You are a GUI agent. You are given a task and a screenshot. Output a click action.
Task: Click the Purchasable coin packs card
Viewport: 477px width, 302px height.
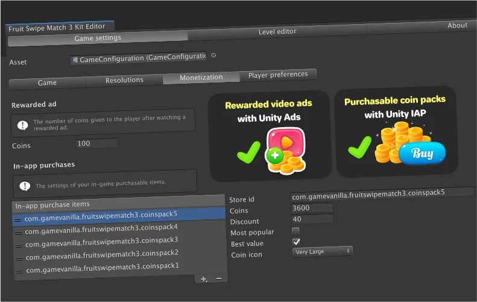coord(396,131)
